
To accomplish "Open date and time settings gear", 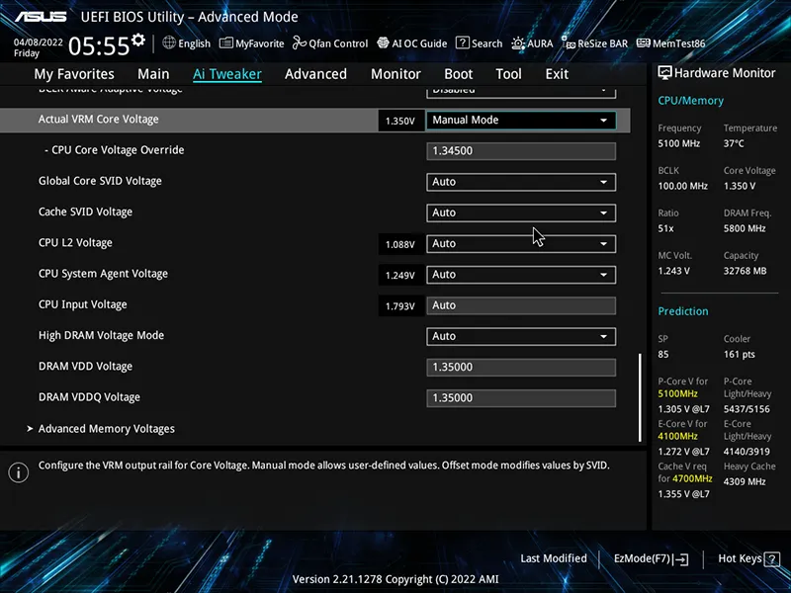I will click(137, 40).
